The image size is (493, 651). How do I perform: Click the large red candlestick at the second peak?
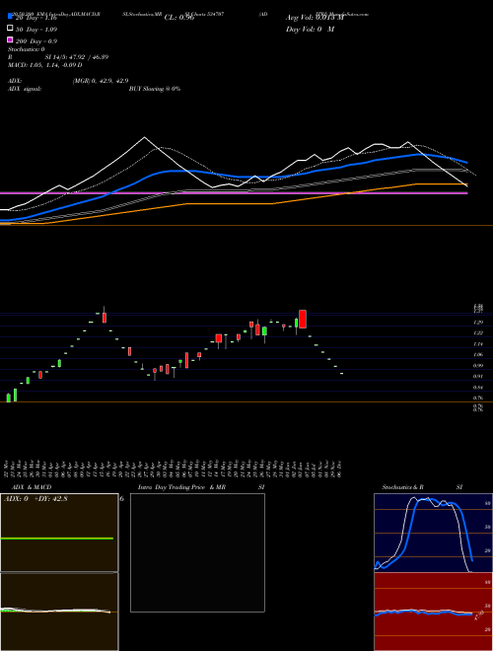[x=303, y=319]
